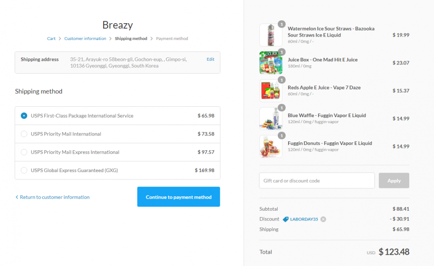Open Reds Apple E Juice thumbnail
Image resolution: width=434 pixels, height=266 pixels.
click(270, 90)
